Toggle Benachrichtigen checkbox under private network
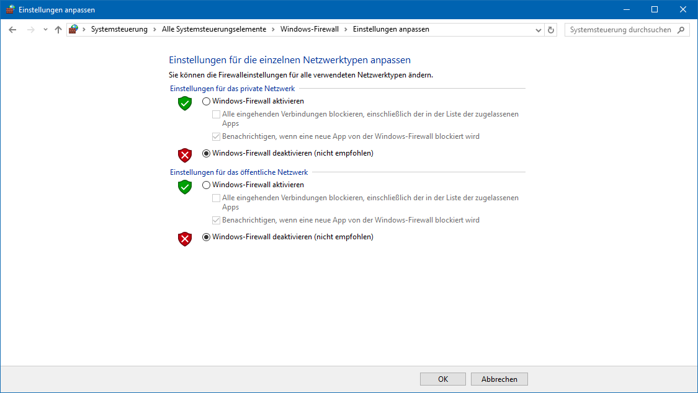Screen dimensions: 698x393 click(x=216, y=136)
